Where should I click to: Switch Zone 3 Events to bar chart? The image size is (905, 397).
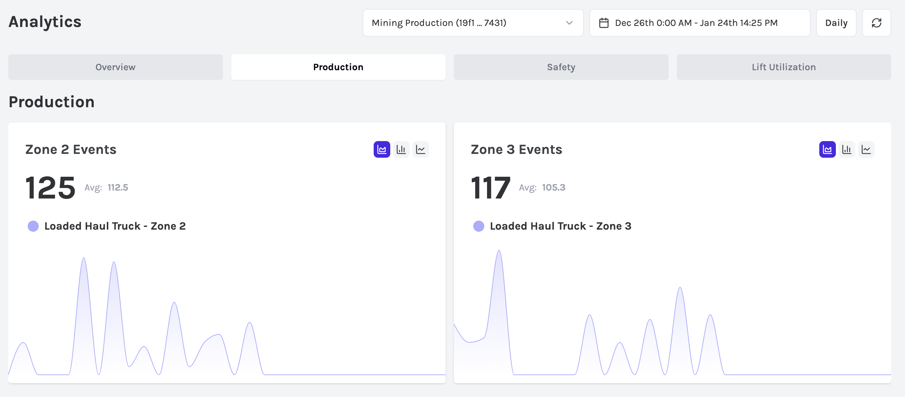846,150
